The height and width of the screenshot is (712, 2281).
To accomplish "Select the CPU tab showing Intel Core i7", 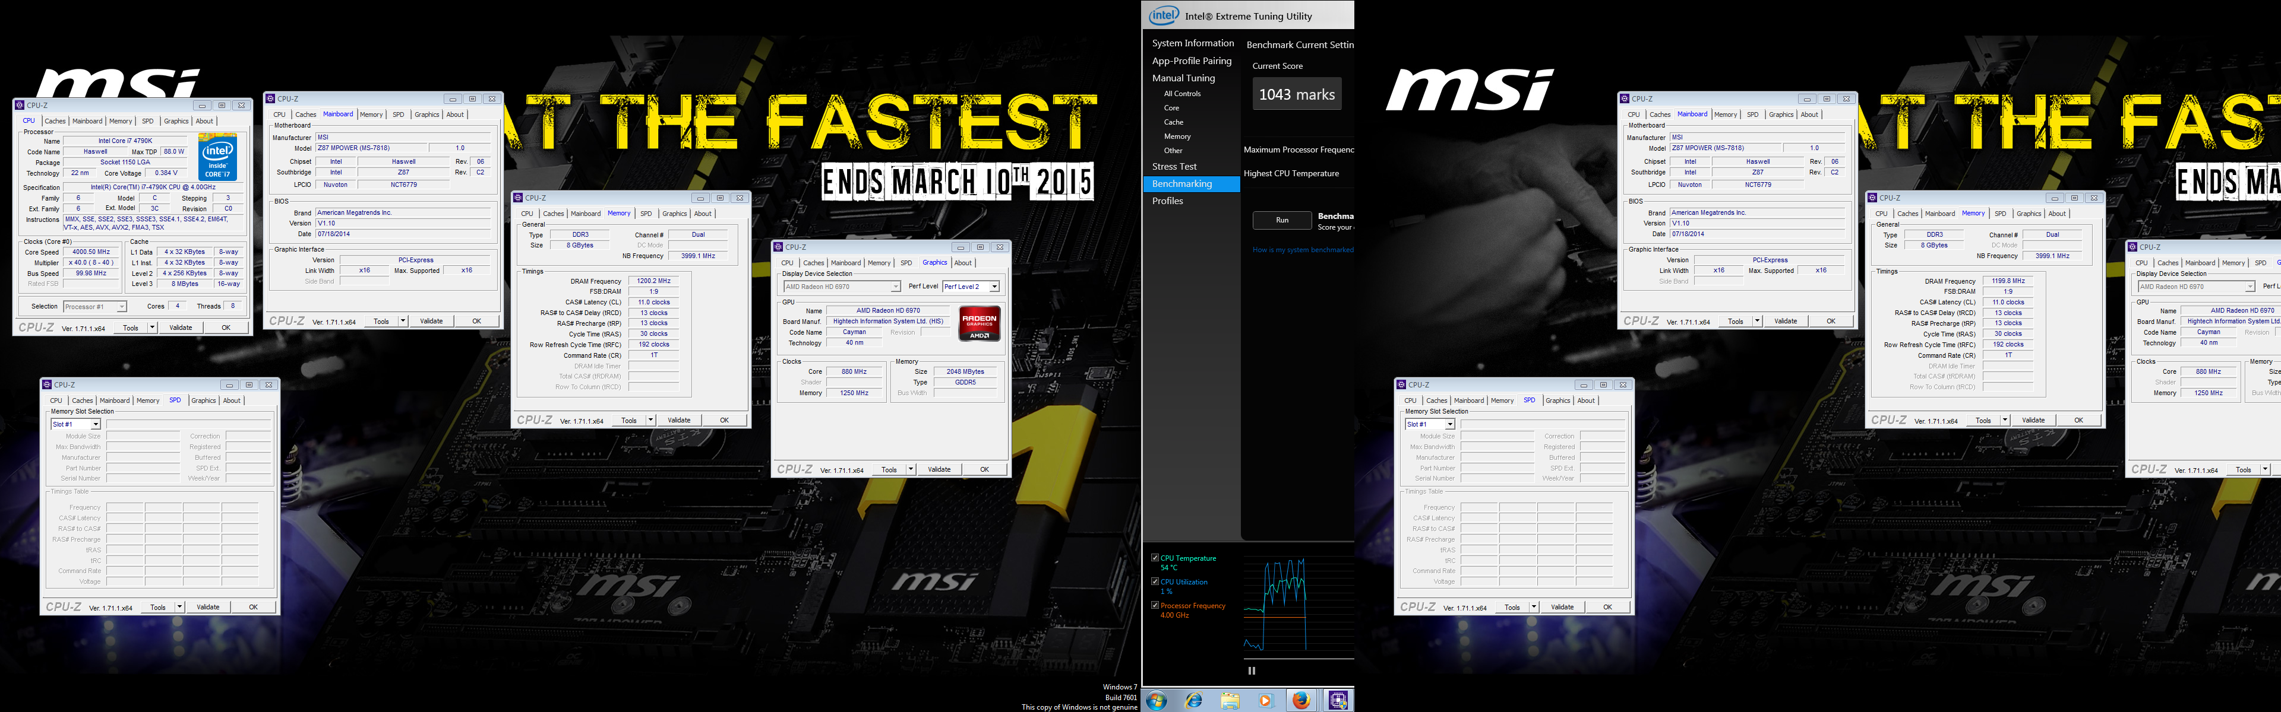I will coord(29,121).
